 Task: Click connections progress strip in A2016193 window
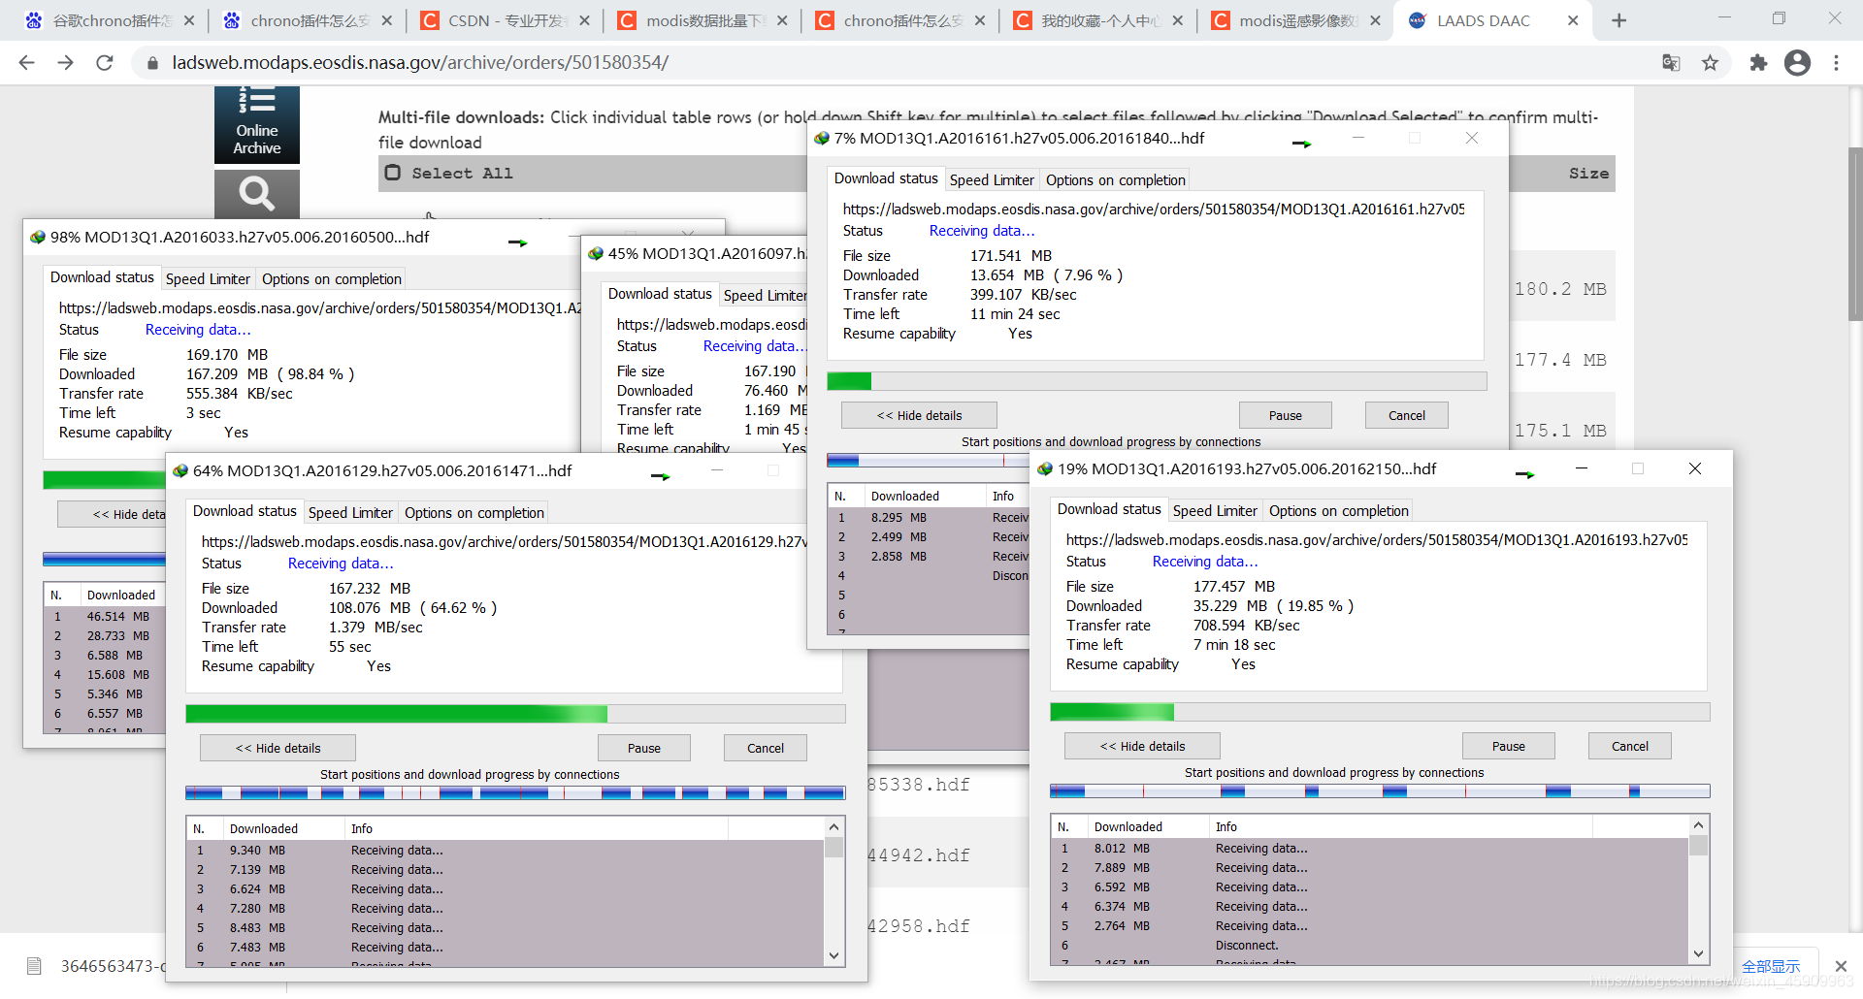1380,790
